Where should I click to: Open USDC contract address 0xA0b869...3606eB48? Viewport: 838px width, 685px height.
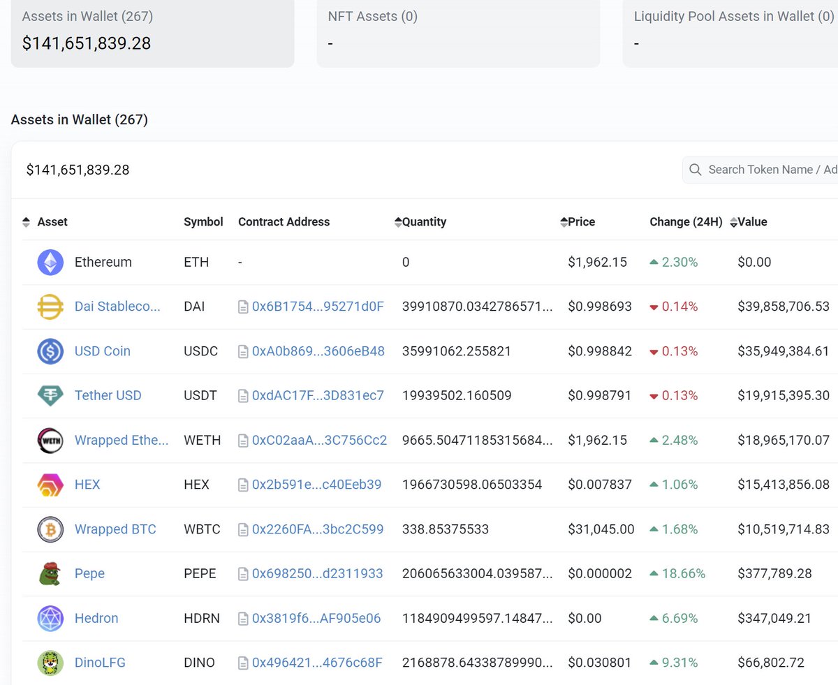318,351
